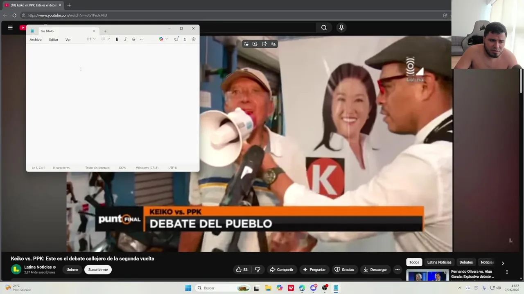This screenshot has height=294, width=524.
Task: Select the Debates filter chip
Action: tap(466, 262)
